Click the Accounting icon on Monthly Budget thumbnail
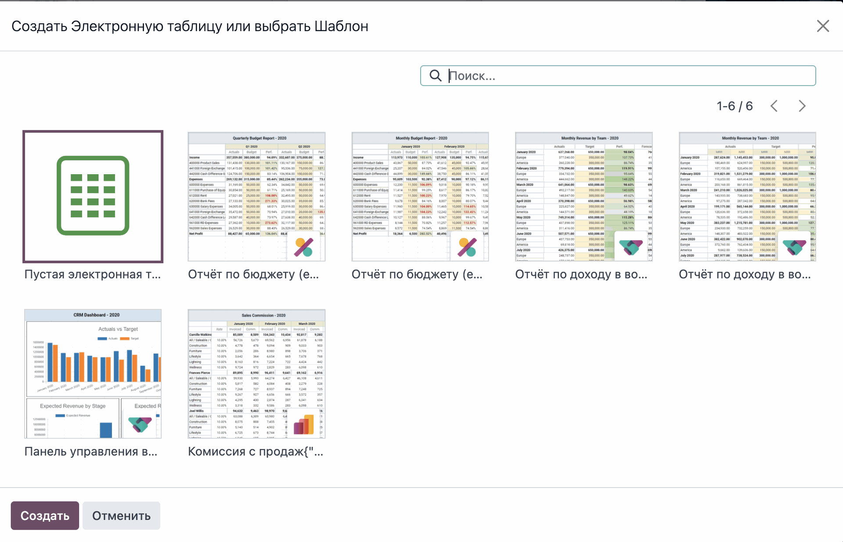Viewport: 843px width, 542px height. tap(467, 247)
